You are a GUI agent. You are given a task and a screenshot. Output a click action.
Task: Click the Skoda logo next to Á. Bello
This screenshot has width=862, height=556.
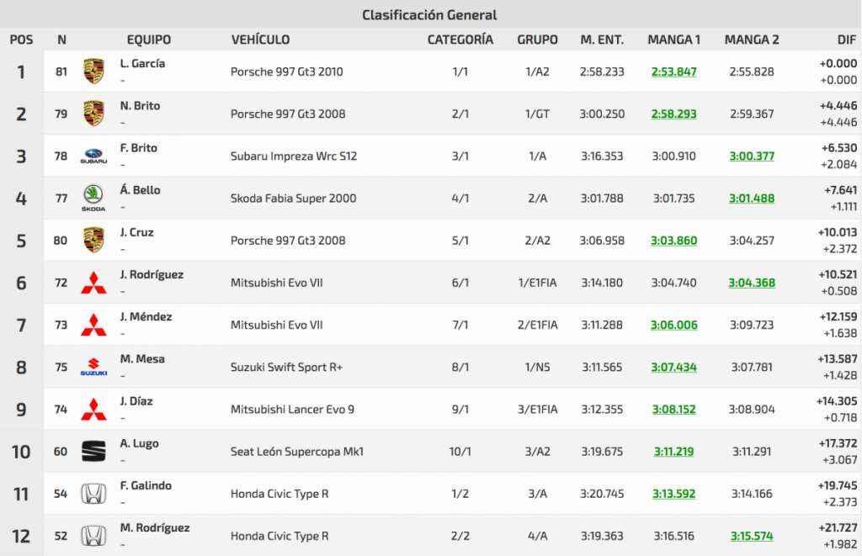point(93,199)
